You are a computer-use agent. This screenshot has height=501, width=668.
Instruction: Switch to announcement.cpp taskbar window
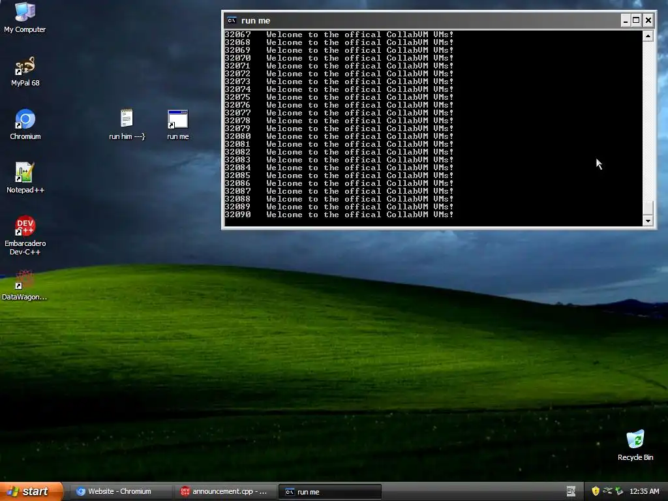[225, 492]
